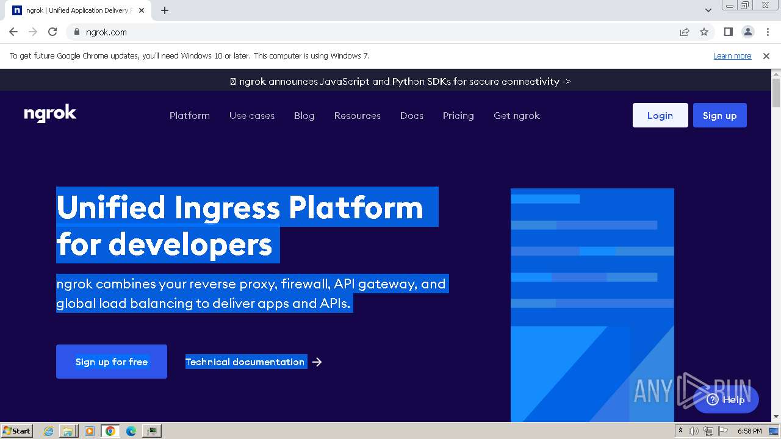The image size is (781, 439).
Task: Click the Sign up button
Action: [x=720, y=115]
